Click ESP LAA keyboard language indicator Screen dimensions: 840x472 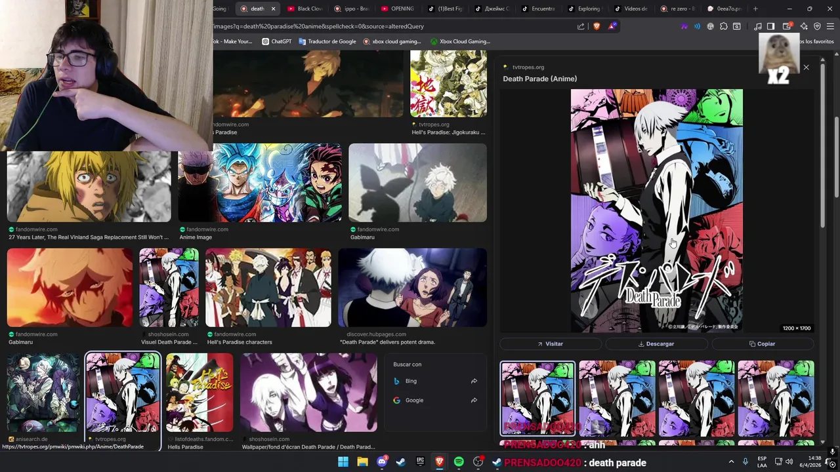(762, 462)
